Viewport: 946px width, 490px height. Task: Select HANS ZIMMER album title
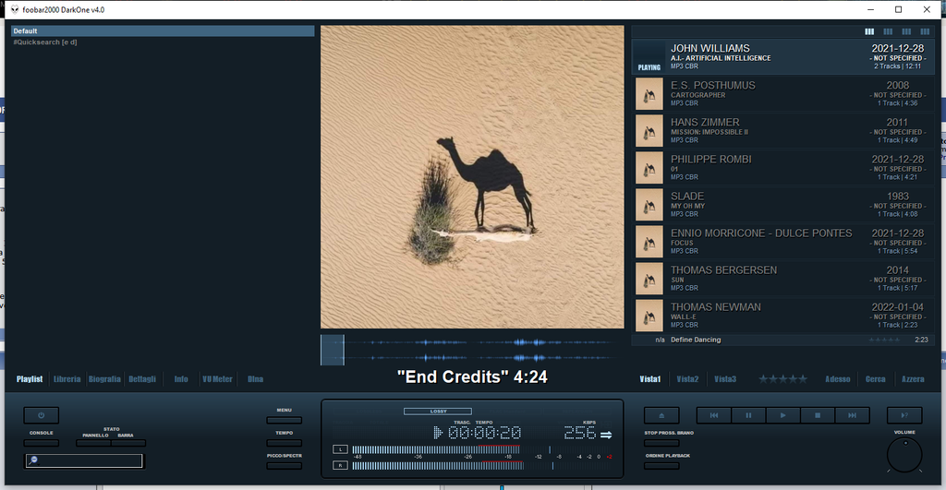tap(705, 123)
